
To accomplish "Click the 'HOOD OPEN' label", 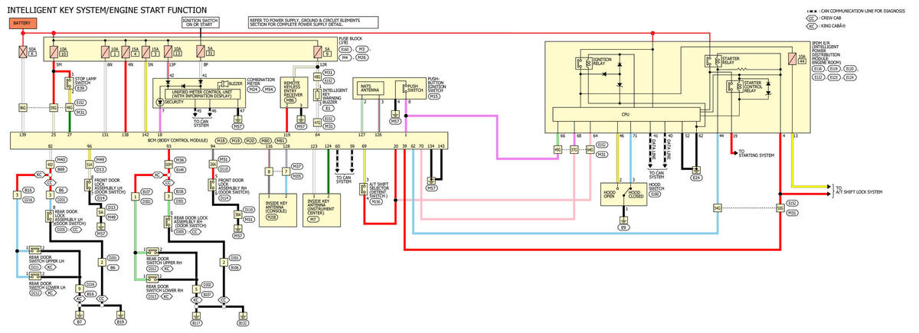I will pos(610,193).
